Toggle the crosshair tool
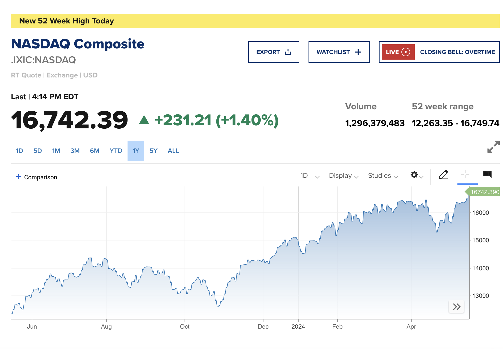 point(465,174)
